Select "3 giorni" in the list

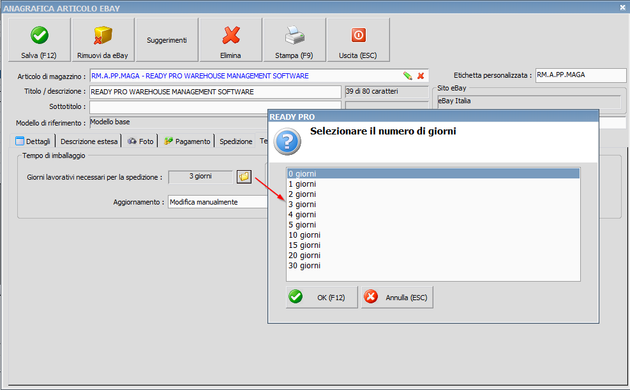tap(433, 205)
